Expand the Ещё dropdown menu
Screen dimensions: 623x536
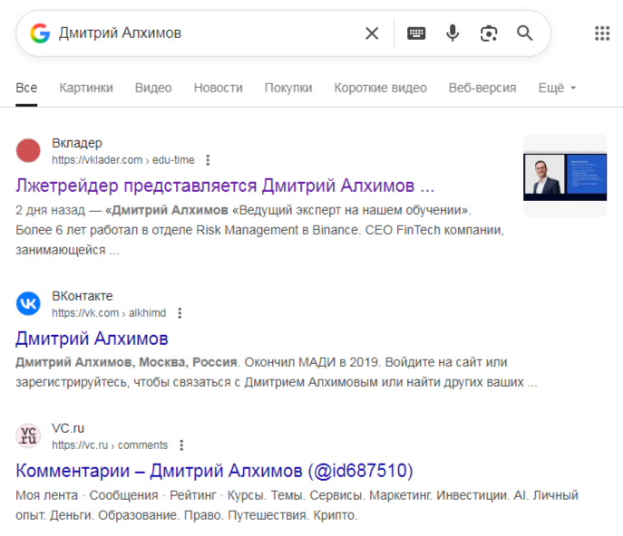[557, 88]
